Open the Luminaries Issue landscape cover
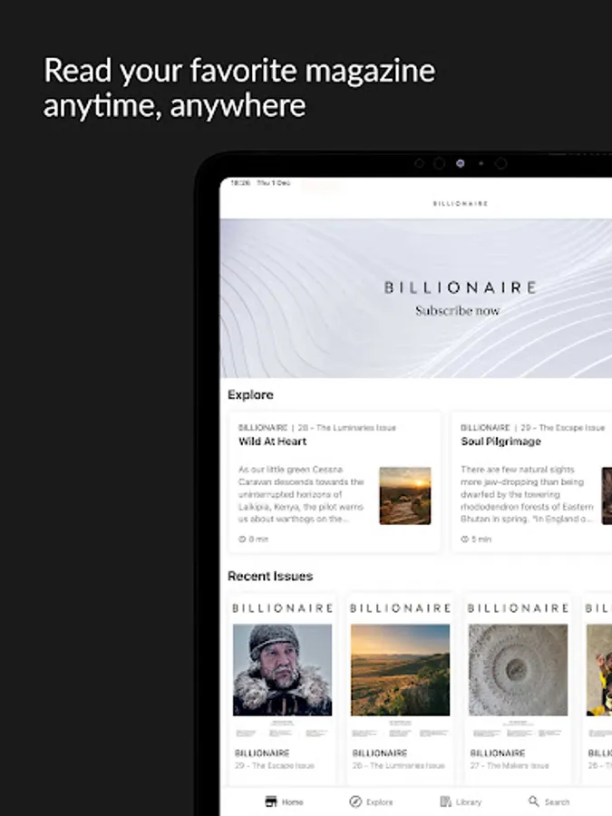 click(x=400, y=670)
